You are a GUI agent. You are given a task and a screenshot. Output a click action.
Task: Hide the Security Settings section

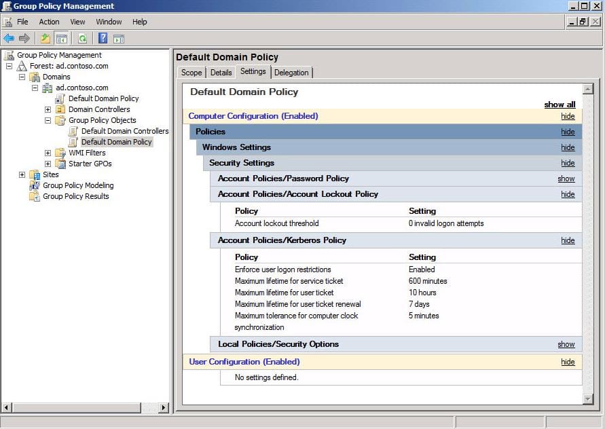(568, 163)
